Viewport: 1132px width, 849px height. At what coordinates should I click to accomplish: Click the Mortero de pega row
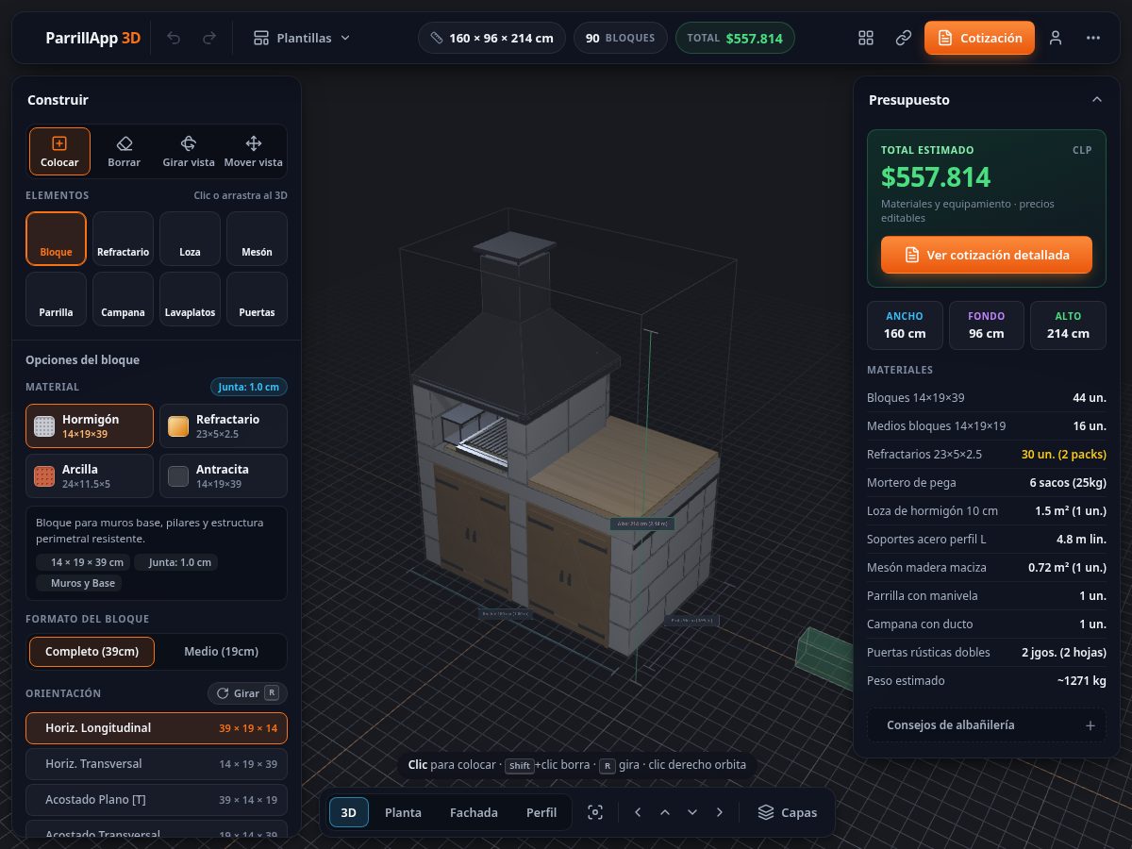point(987,483)
